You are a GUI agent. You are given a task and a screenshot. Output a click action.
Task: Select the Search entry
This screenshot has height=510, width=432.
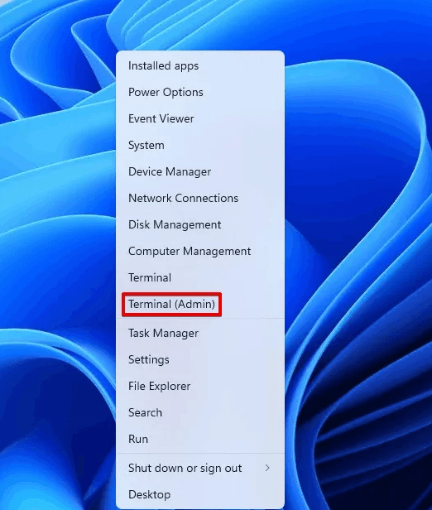200,413
